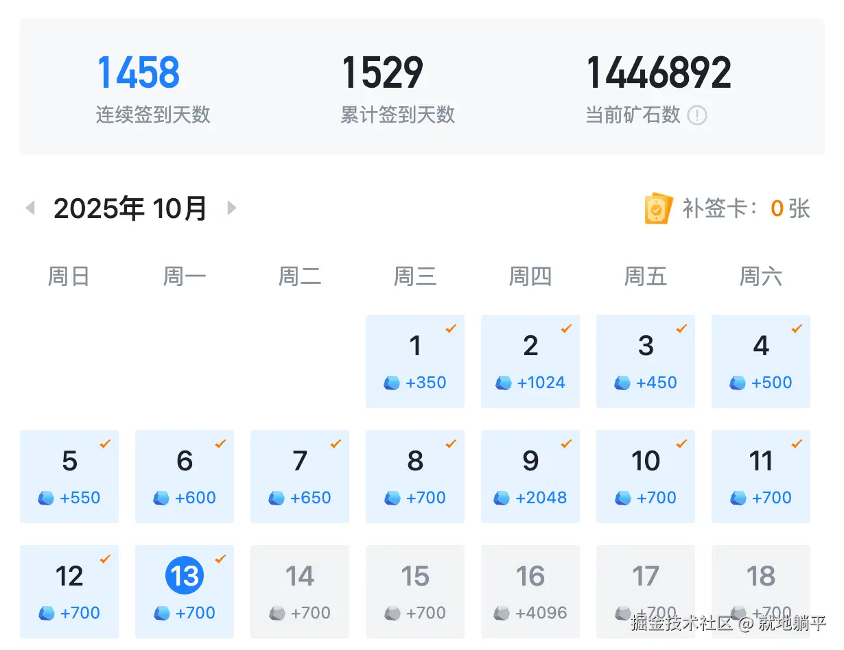Click the 1458 continuous sign-in counter
Viewport: 844px width, 650px height.
[x=138, y=71]
